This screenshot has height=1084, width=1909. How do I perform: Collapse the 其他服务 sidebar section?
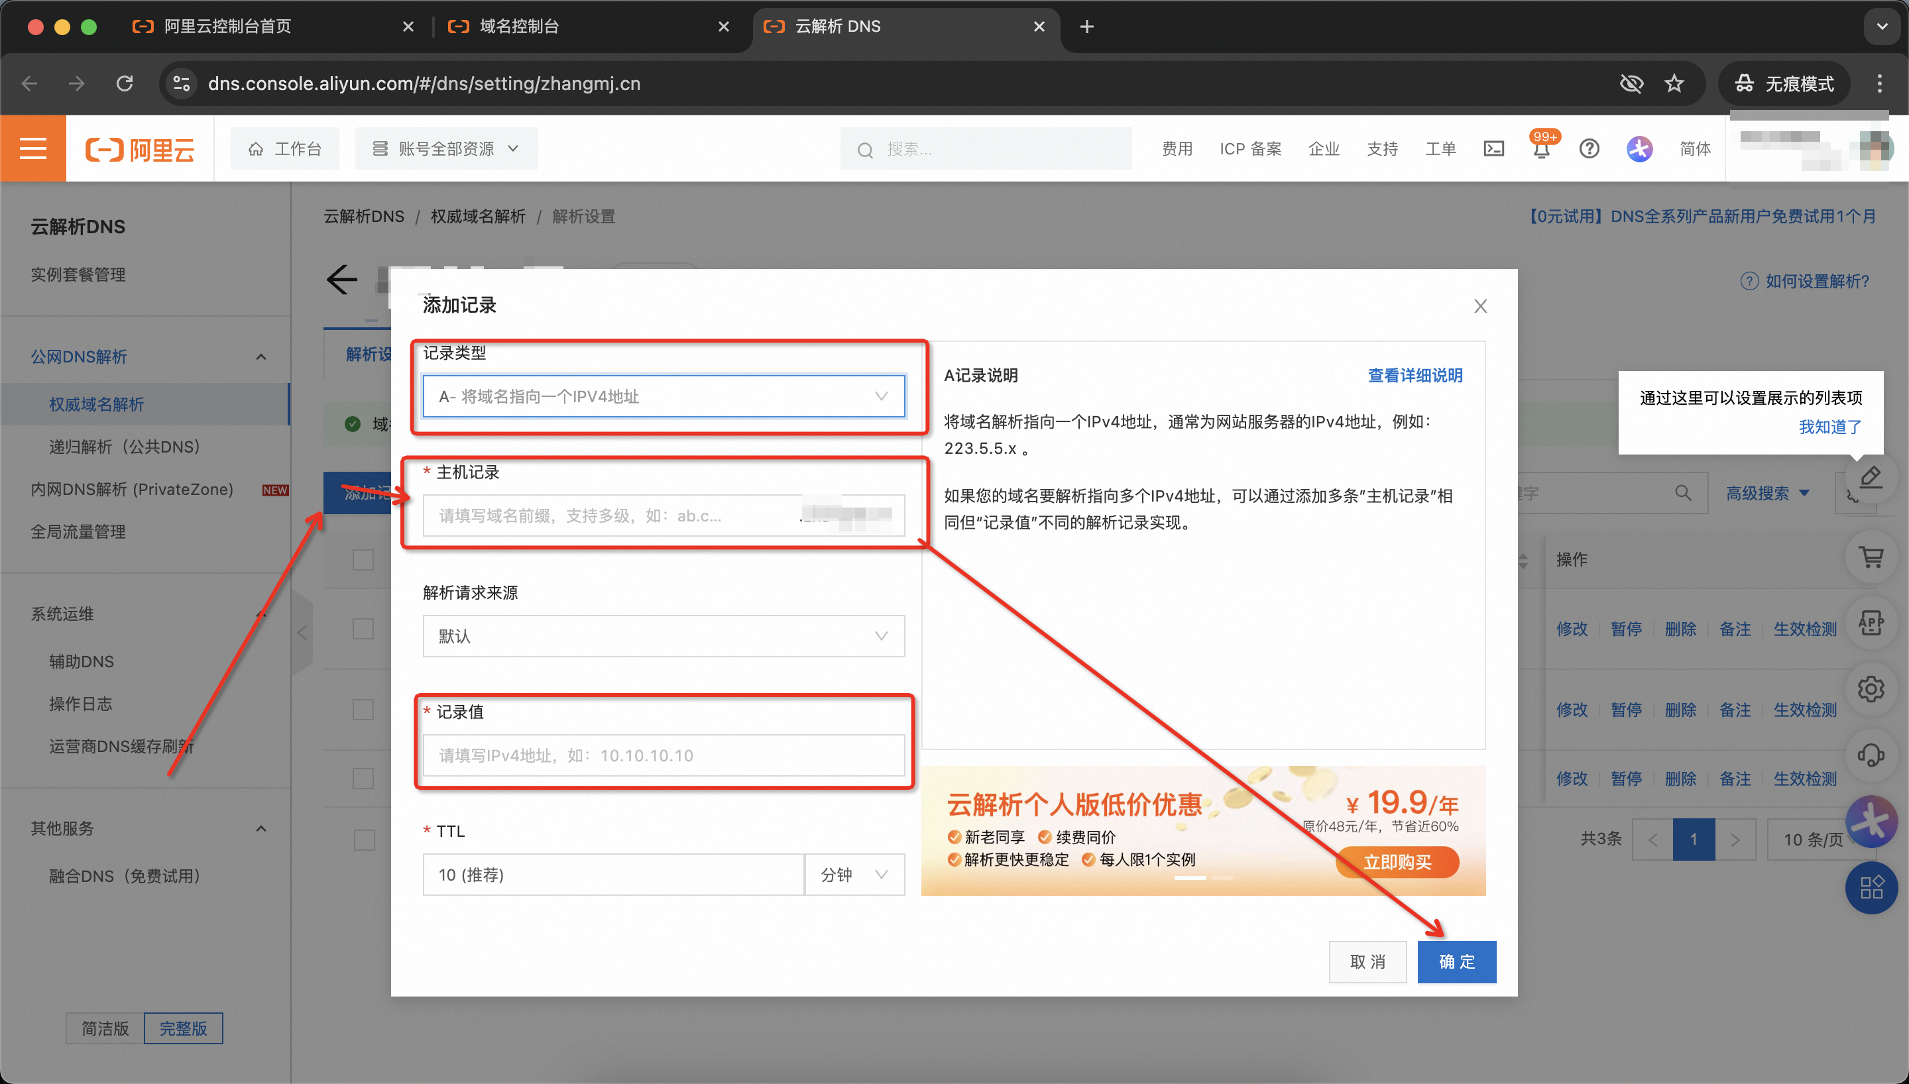tap(260, 828)
